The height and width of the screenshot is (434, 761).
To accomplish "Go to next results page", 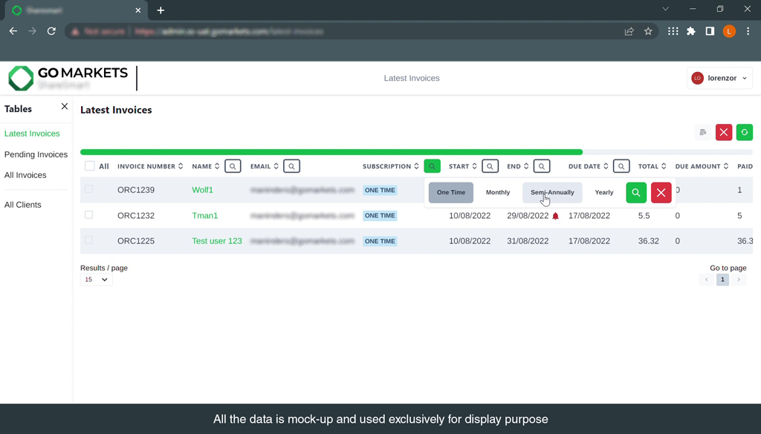I will 739,280.
